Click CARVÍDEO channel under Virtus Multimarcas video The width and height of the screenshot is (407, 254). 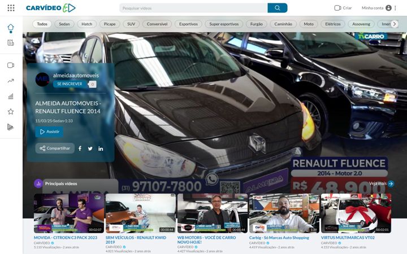(x=329, y=243)
